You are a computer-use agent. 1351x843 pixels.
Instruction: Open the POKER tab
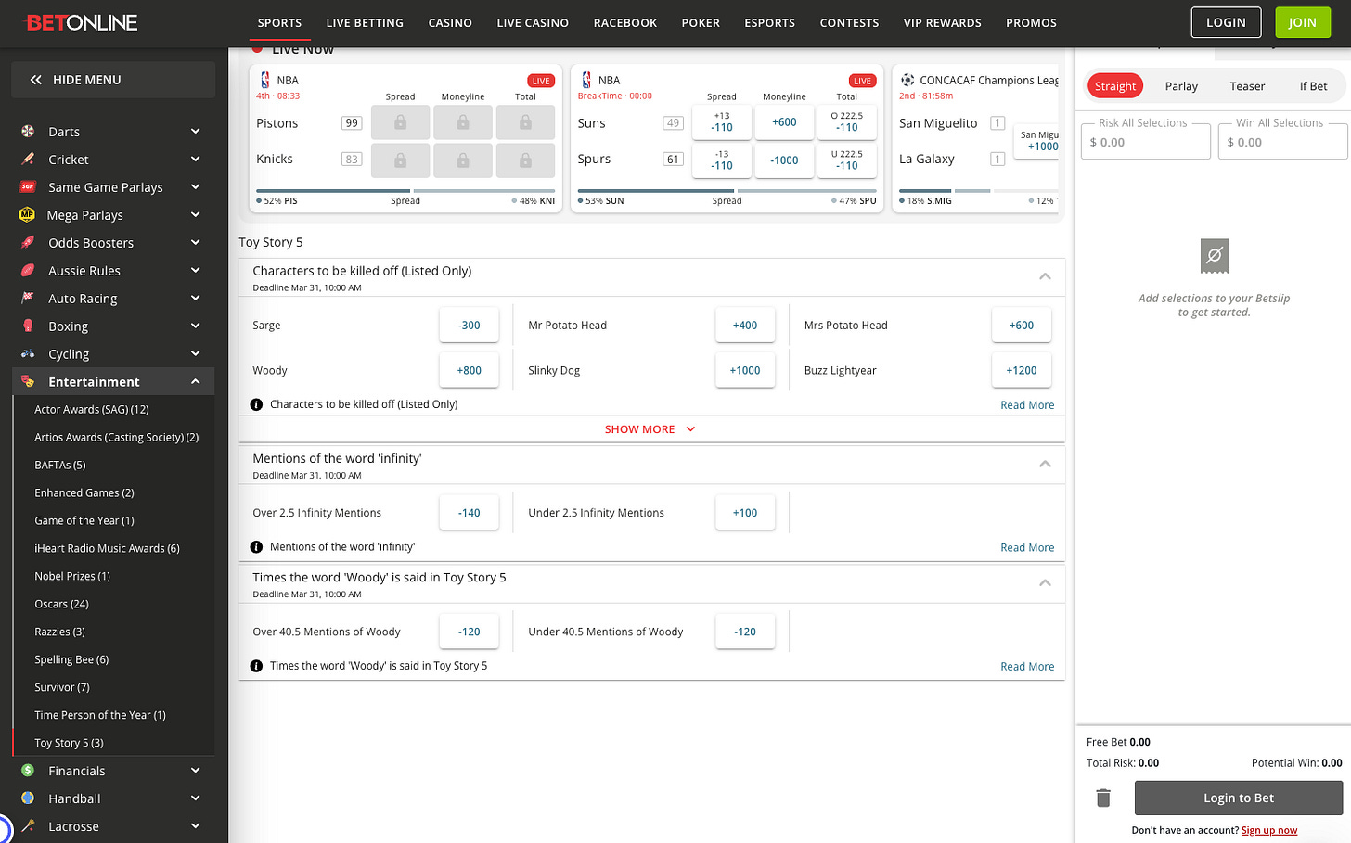[701, 23]
